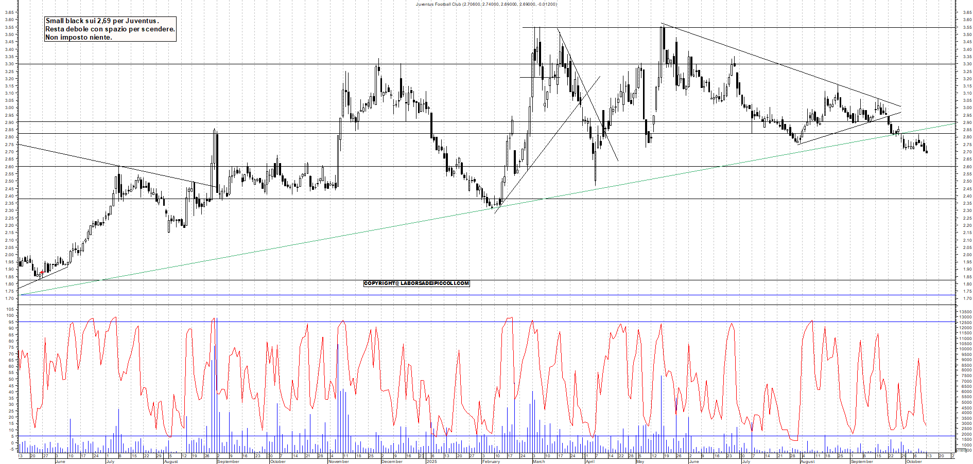Click the April label on the time axis
Viewport: 973px width, 464px height.
(590, 461)
